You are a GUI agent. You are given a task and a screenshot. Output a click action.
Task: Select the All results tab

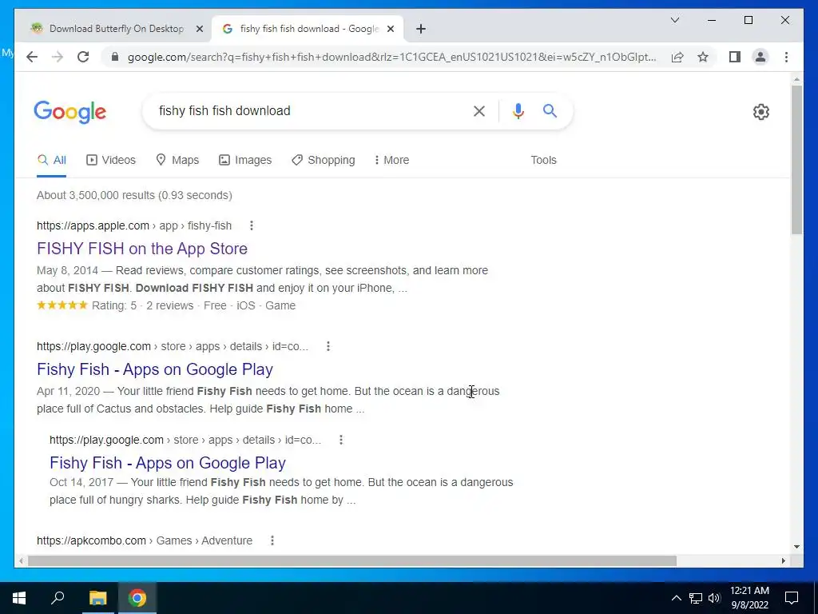point(52,160)
